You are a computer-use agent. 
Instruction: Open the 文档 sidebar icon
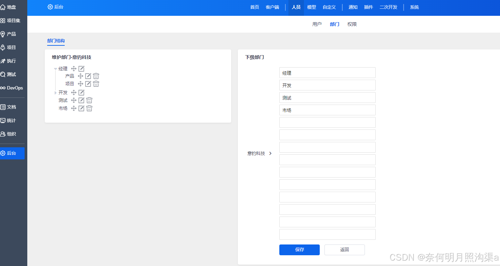(x=3, y=107)
